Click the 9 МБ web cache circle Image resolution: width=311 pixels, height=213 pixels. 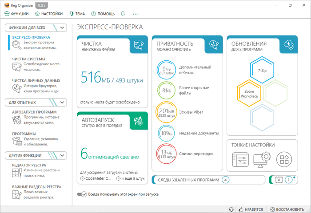(167, 70)
